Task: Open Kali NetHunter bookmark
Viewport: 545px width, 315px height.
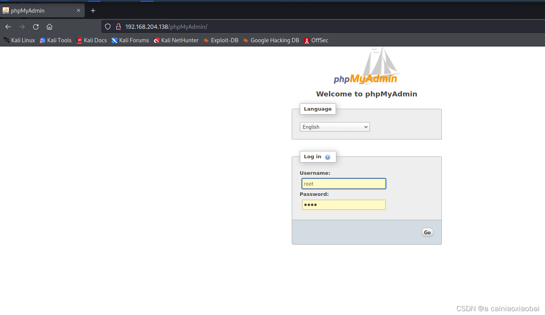Action: (x=176, y=40)
